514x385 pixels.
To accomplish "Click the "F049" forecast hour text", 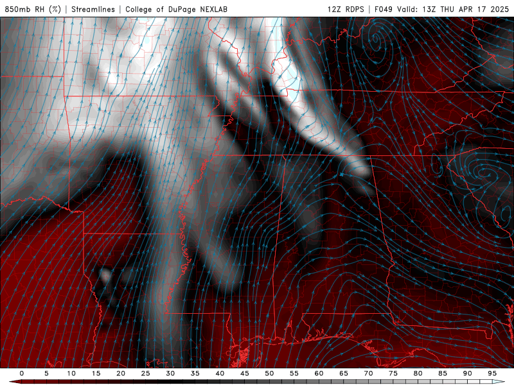I will pyautogui.click(x=383, y=9).
